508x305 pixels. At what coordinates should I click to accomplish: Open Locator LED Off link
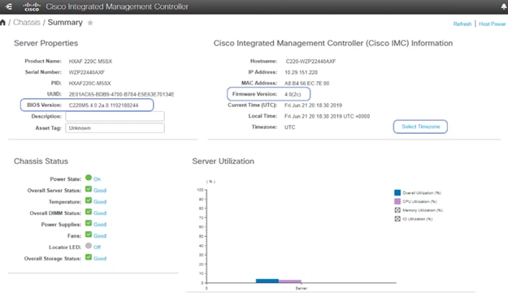98,247
